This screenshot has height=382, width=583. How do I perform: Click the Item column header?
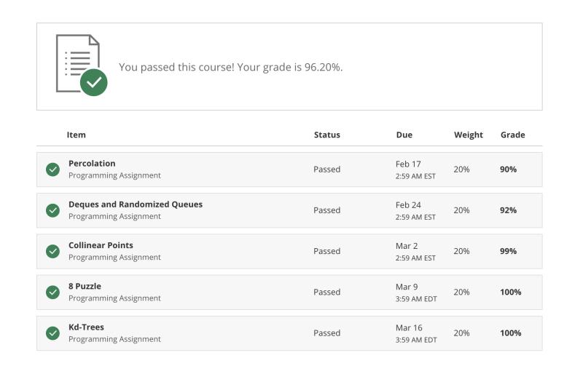click(x=77, y=135)
